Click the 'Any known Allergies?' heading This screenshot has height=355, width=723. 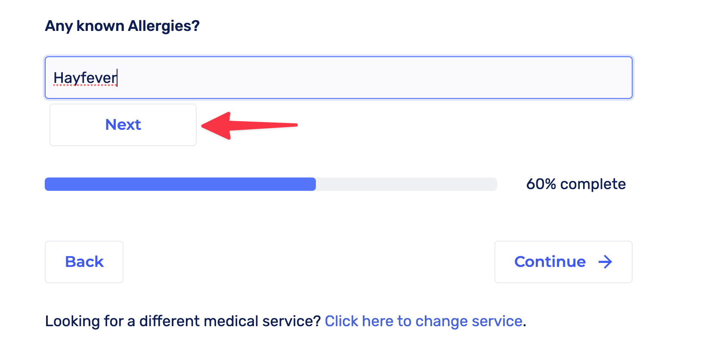click(x=122, y=26)
